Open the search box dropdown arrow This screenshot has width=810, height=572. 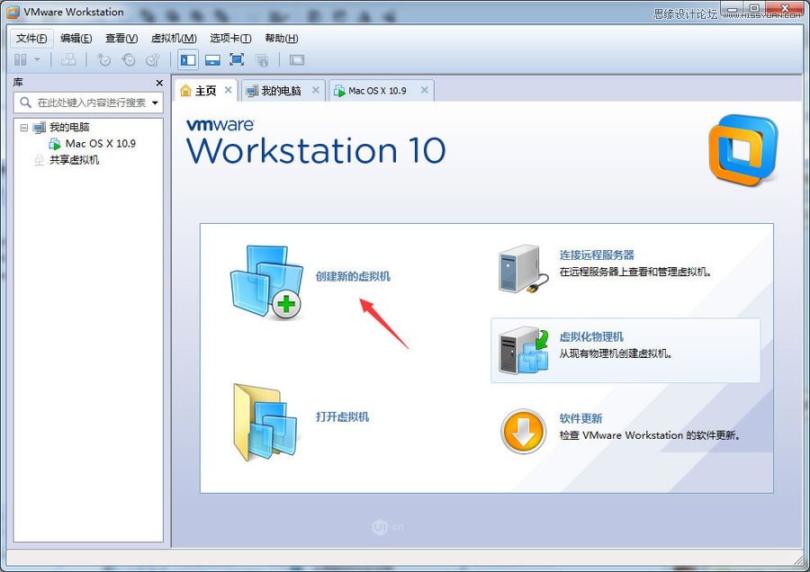[155, 102]
